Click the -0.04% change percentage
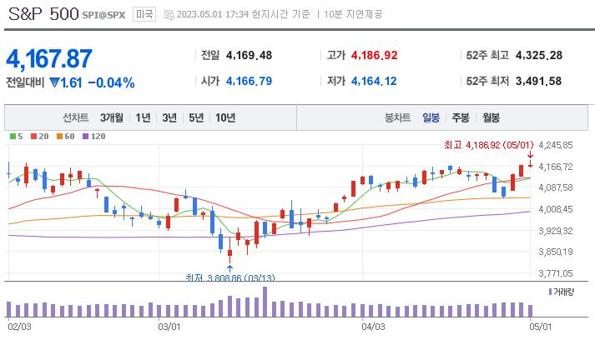The width and height of the screenshot is (595, 340). (x=111, y=82)
